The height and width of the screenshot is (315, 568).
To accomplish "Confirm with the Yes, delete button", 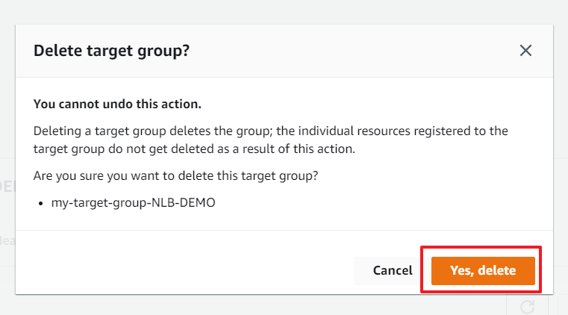I will pyautogui.click(x=483, y=270).
